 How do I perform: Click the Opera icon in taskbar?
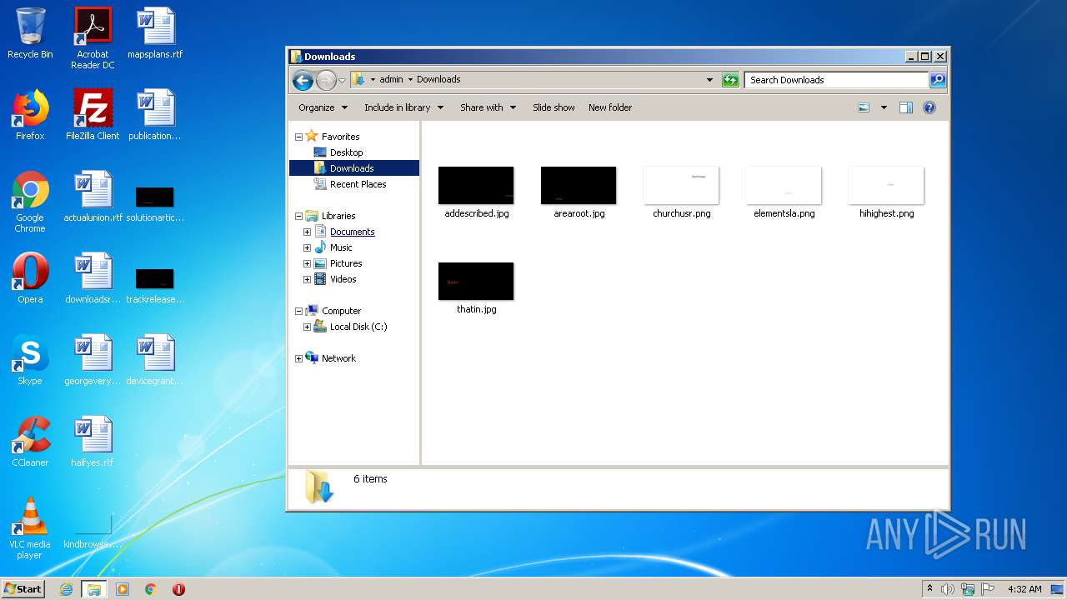(x=178, y=589)
